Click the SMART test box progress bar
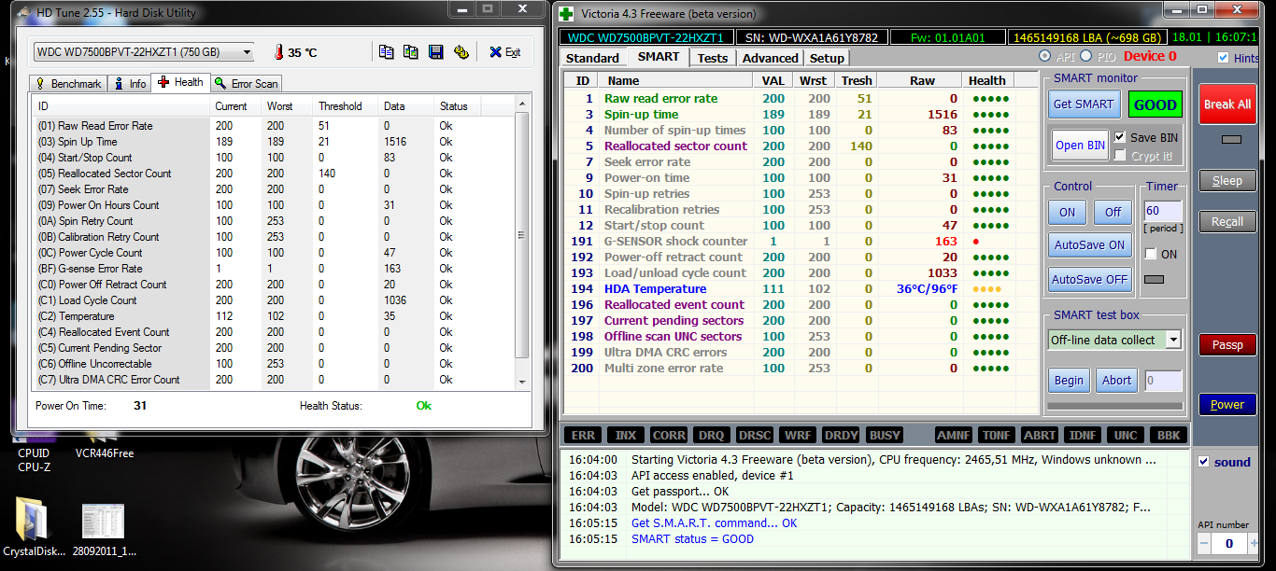 coord(1114,406)
